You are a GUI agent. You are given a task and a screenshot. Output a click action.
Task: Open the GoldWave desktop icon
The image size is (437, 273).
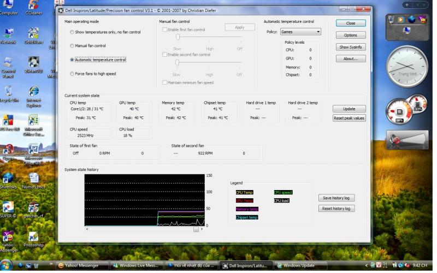point(33,33)
